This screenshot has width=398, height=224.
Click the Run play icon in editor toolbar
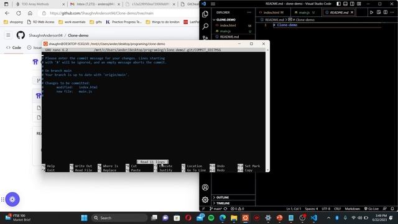371,12
